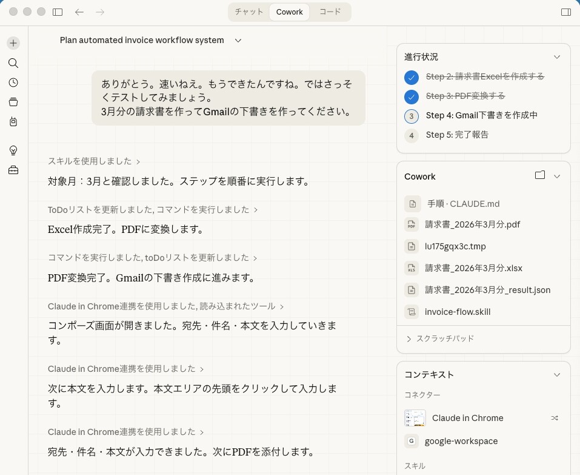The height and width of the screenshot is (475, 580).
Task: Toggle the right side panel icon
Action: [x=566, y=12]
